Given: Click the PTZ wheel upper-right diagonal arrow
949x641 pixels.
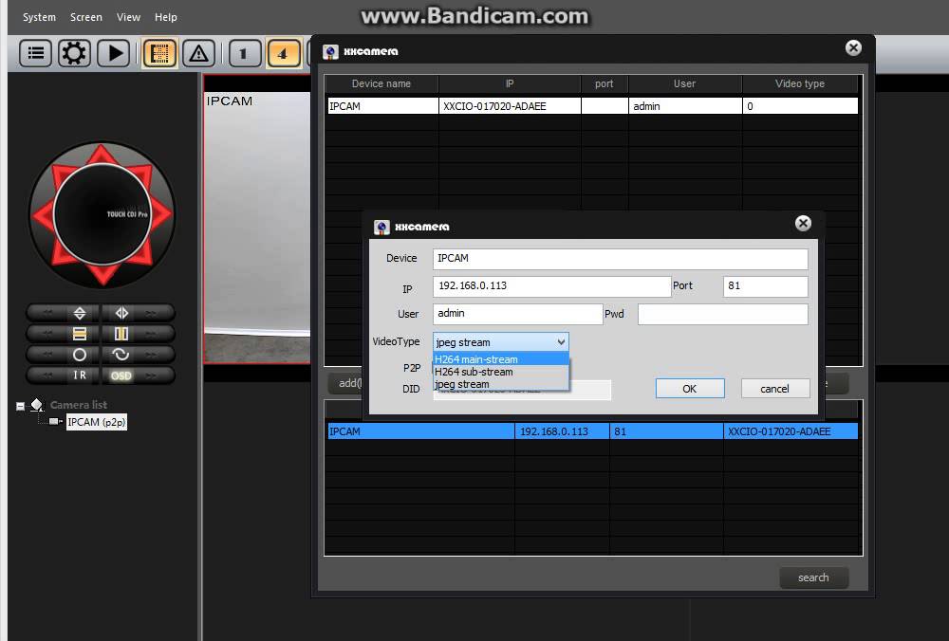Looking at the screenshot, I should (143, 174).
